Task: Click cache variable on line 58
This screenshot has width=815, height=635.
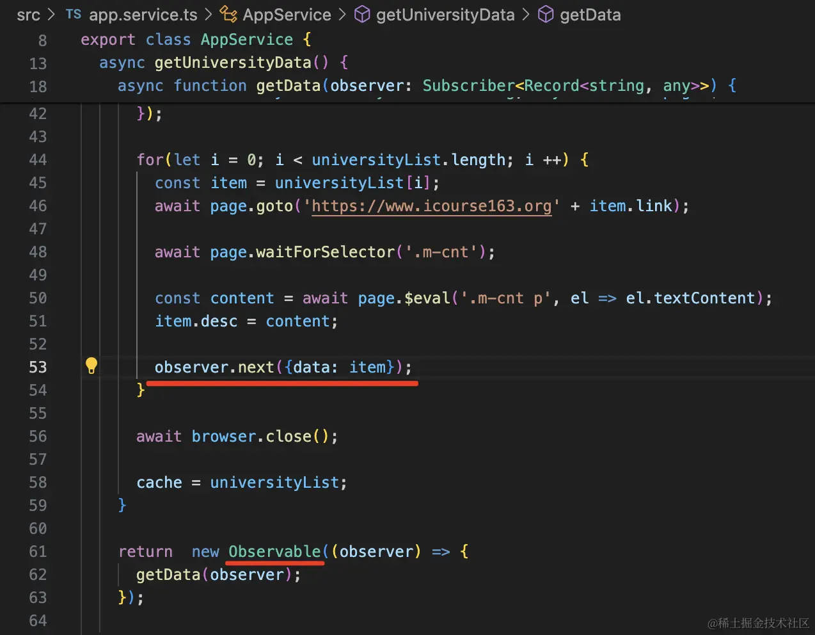Action: click(159, 483)
